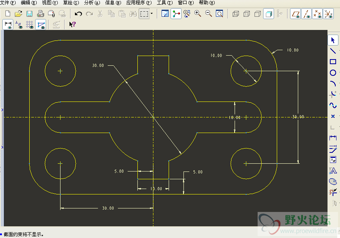This screenshot has height=238, width=340.
Task: Click the Redo arrow icon
Action: pyautogui.click(x=89, y=14)
